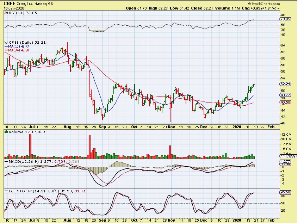Click the bar-chart icon beside CREE (Daily)
This screenshot has height=223, width=298.
pos(6,42)
